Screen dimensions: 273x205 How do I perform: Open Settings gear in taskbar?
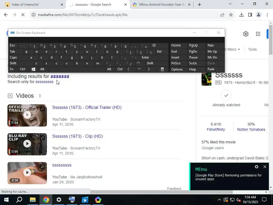coord(59,200)
